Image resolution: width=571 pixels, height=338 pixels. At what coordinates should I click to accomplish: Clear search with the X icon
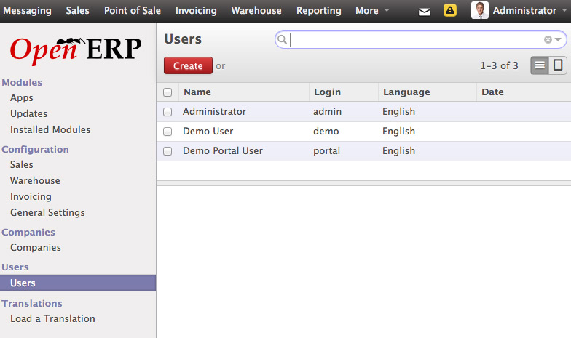tap(548, 40)
